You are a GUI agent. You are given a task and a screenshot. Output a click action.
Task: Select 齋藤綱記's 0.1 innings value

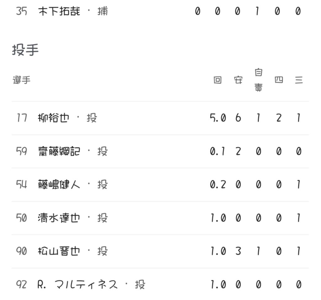click(218, 151)
